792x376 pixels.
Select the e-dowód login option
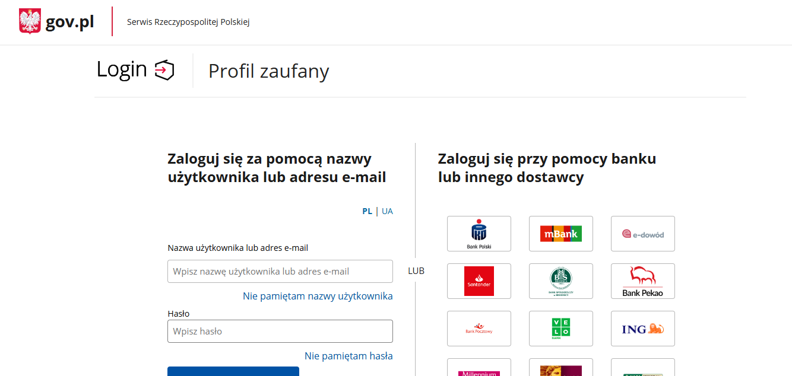pos(643,233)
